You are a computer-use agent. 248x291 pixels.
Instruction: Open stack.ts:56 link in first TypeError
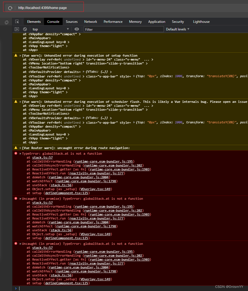point(61,185)
